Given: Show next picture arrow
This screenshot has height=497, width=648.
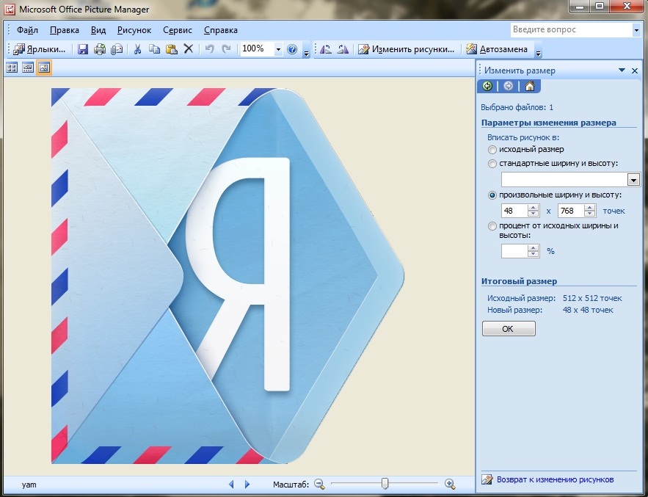Looking at the screenshot, I should click(247, 485).
